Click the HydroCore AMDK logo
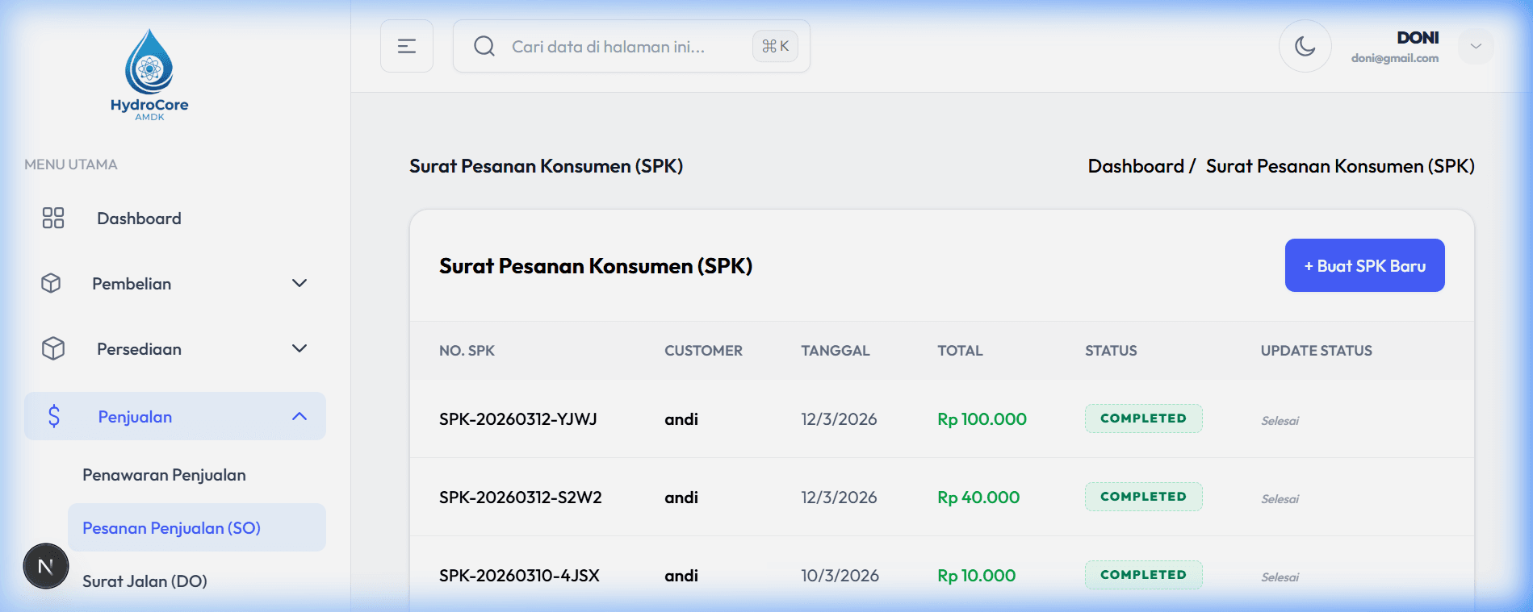This screenshot has width=1533, height=612. click(x=149, y=75)
